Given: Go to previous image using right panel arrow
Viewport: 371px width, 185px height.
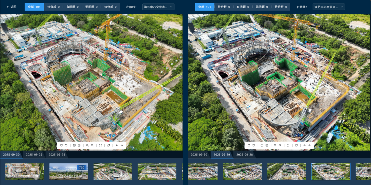Looking at the screenshot, I should pyautogui.click(x=304, y=145).
